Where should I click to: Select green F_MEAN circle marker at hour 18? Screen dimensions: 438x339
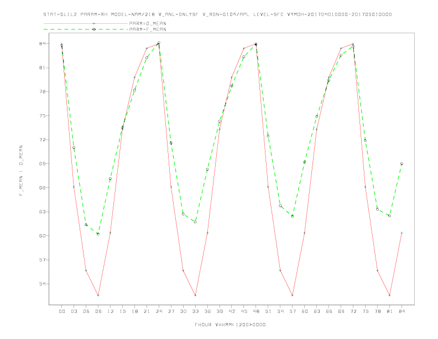tap(134, 90)
